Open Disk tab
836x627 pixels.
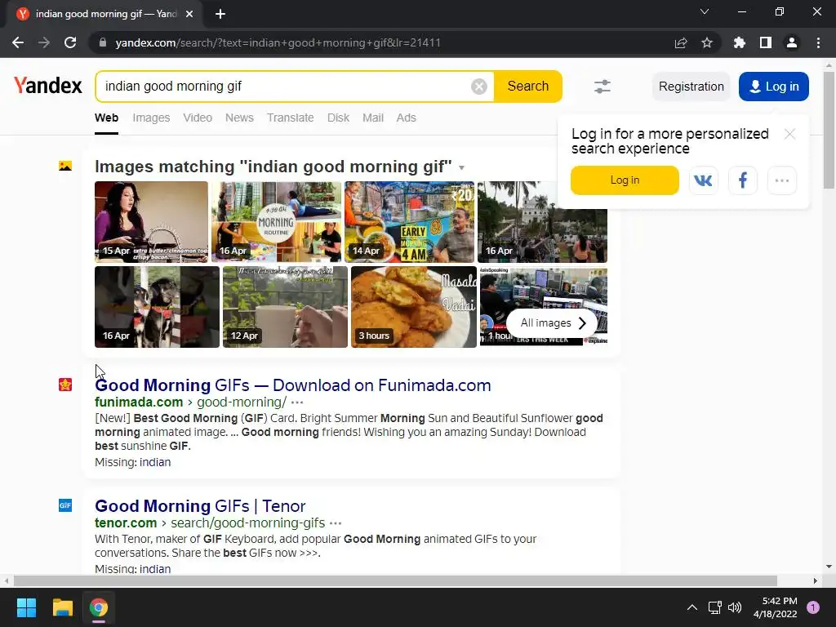(338, 118)
